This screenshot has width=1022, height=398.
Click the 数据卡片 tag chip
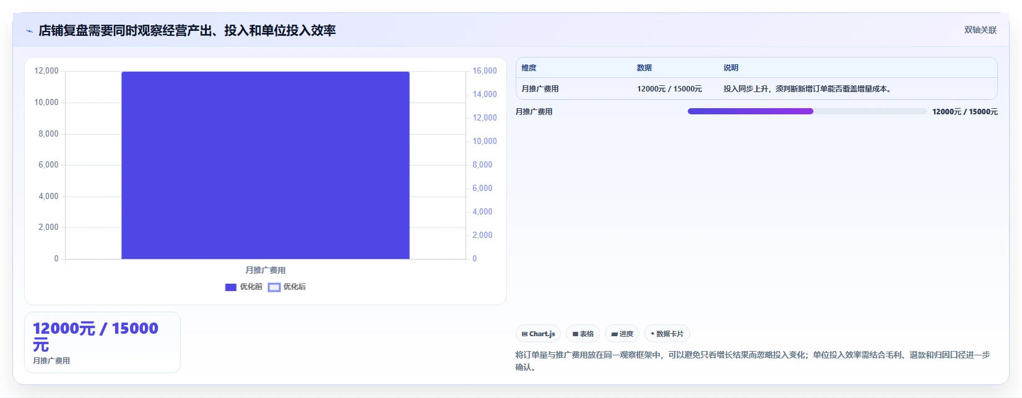(x=667, y=334)
